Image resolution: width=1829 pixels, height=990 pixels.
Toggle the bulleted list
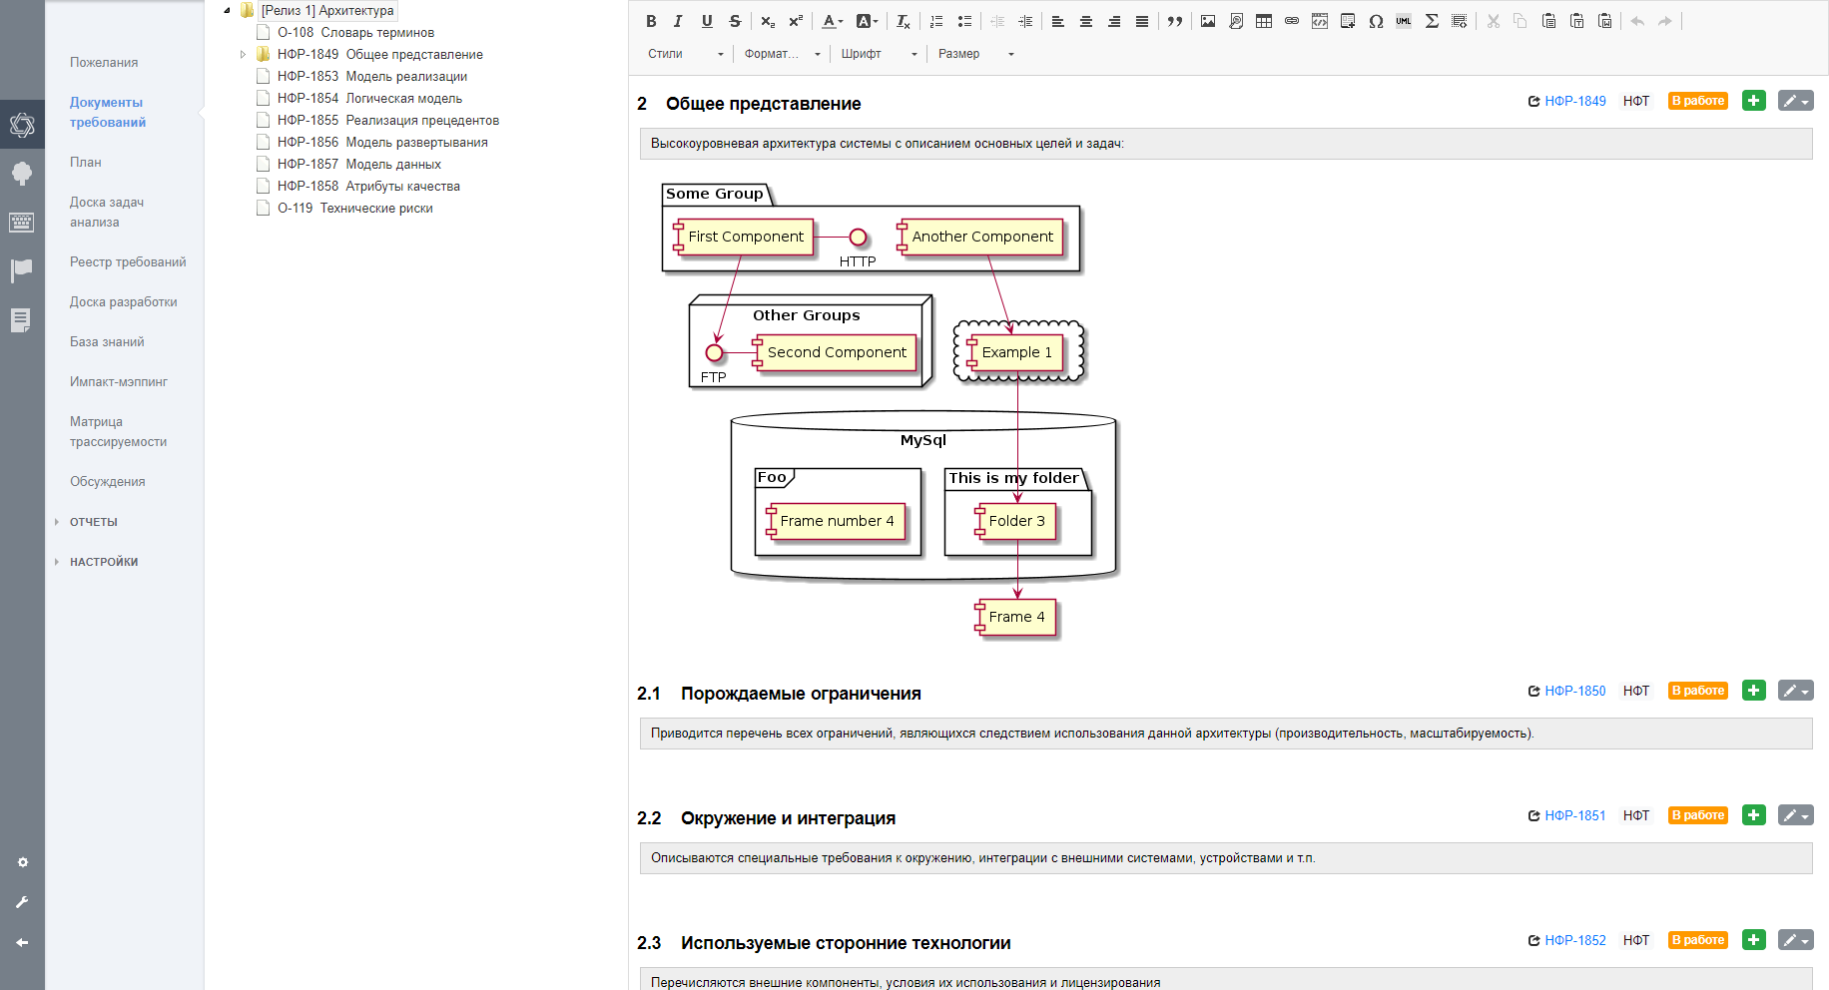964,21
